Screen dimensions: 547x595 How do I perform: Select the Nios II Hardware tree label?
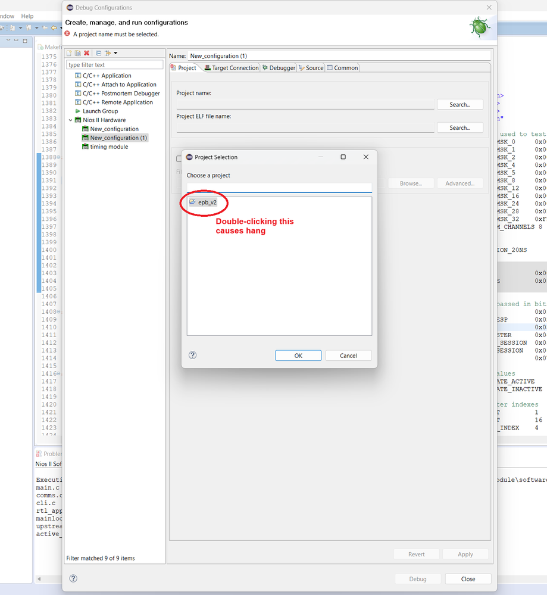(104, 120)
